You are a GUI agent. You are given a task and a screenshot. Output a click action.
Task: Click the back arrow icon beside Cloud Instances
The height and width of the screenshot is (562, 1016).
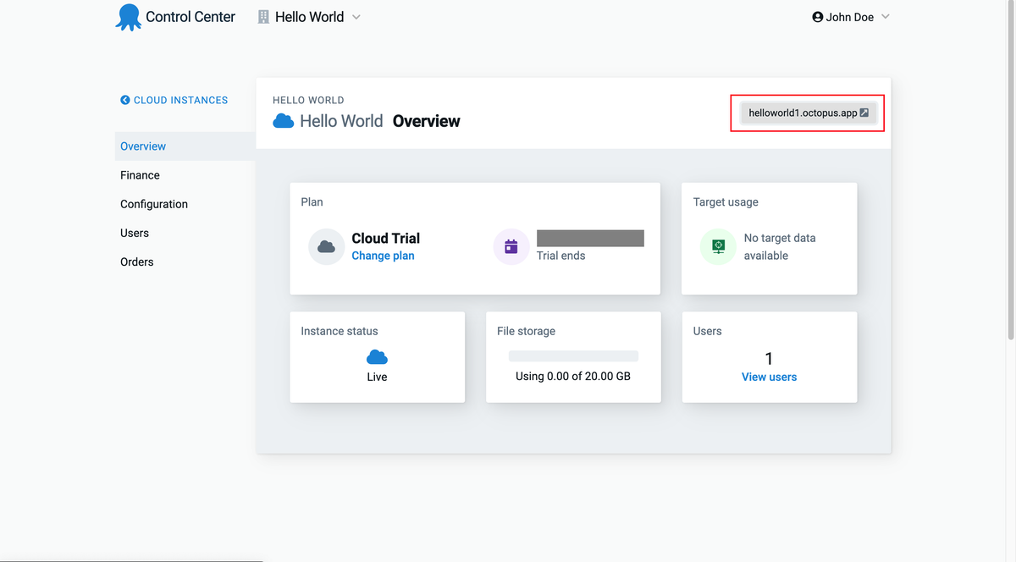[125, 100]
